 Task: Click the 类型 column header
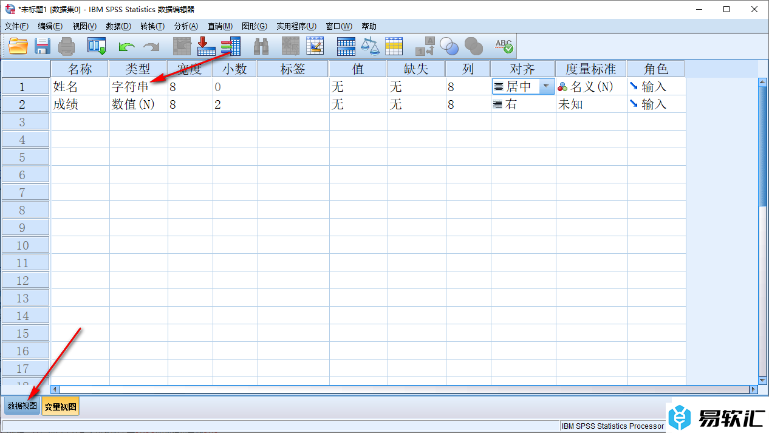pyautogui.click(x=138, y=69)
